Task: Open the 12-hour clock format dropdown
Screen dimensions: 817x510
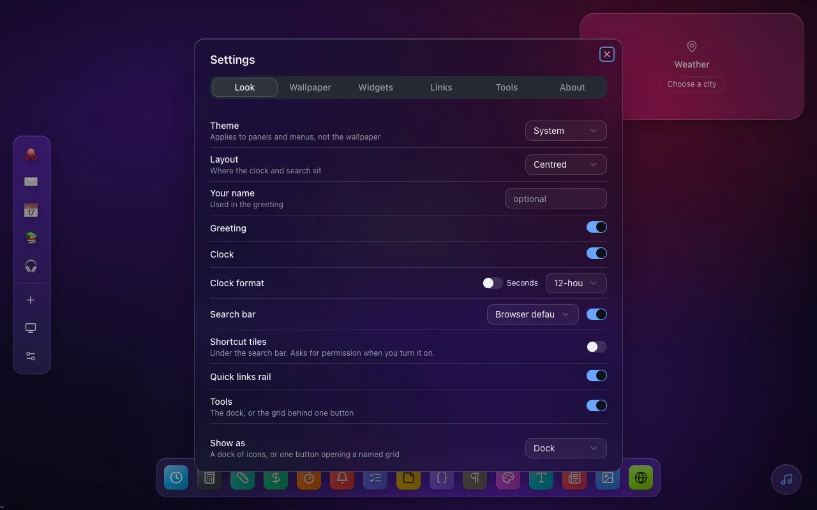Action: pos(576,283)
